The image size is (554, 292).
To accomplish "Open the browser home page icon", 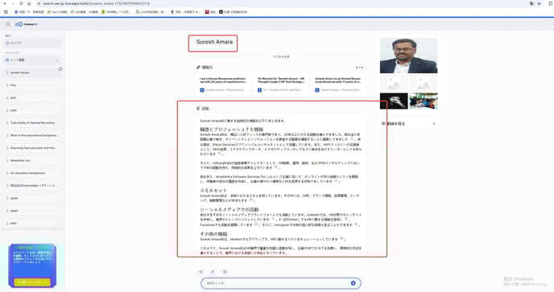I will click(29, 3).
